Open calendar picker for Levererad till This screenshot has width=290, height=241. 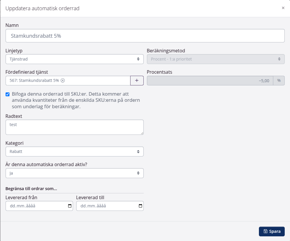pos(140,206)
